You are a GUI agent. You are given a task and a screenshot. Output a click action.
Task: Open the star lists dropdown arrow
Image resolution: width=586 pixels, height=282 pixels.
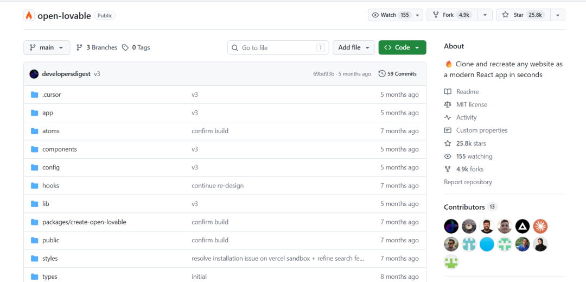point(558,15)
